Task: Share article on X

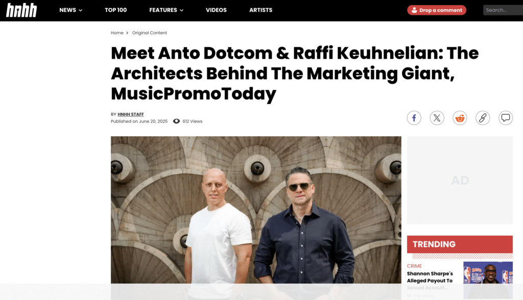Action: pos(437,118)
